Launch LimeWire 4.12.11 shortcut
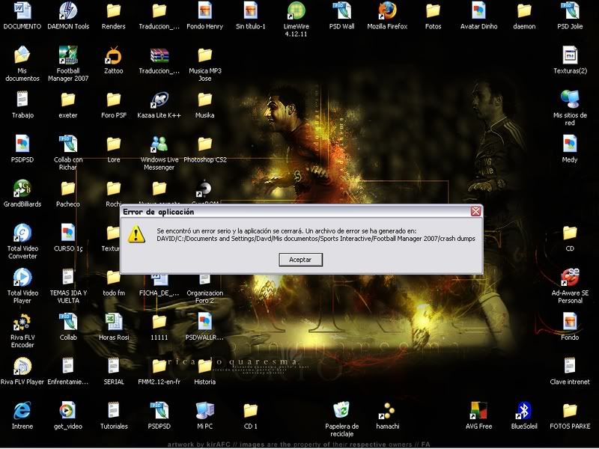599x449 pixels. (x=296, y=11)
